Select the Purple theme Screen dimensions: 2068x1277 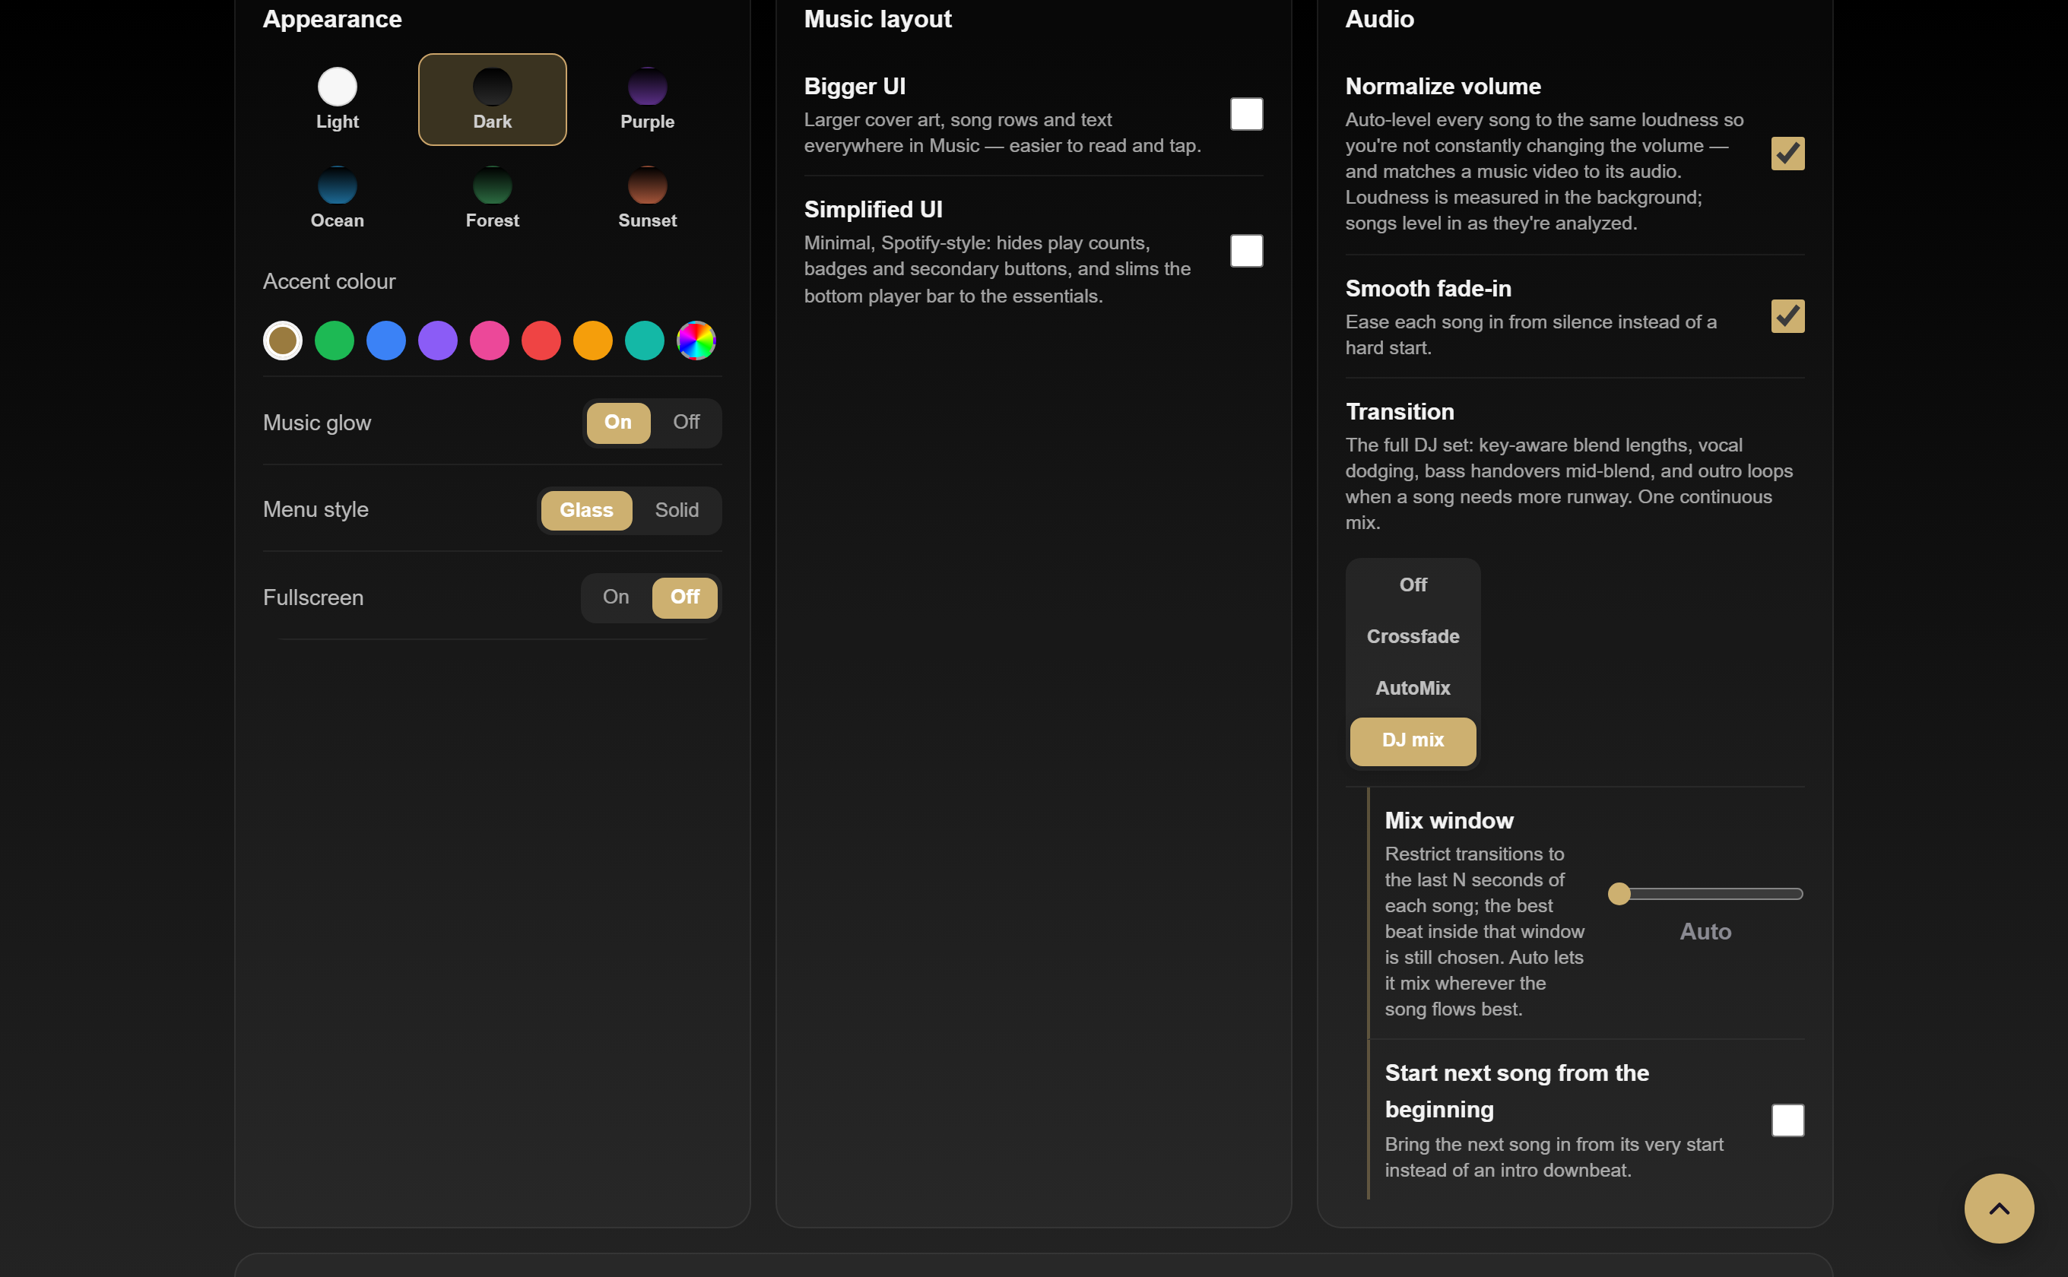tap(647, 100)
